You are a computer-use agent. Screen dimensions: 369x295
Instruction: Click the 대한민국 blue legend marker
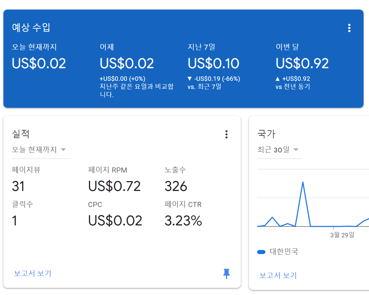point(261,252)
